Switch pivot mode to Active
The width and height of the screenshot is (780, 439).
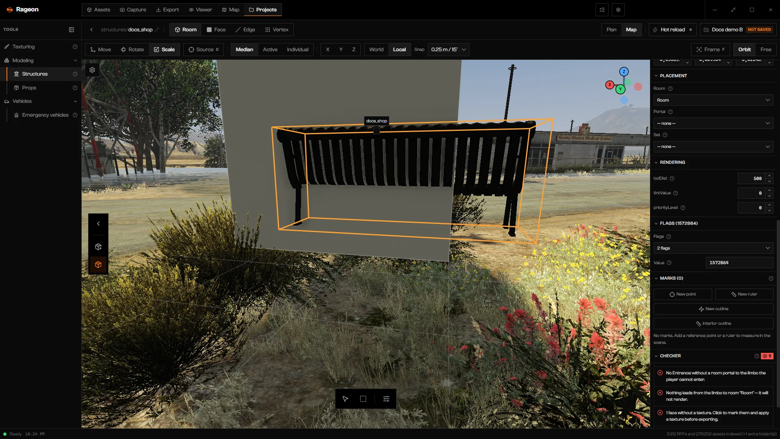270,50
